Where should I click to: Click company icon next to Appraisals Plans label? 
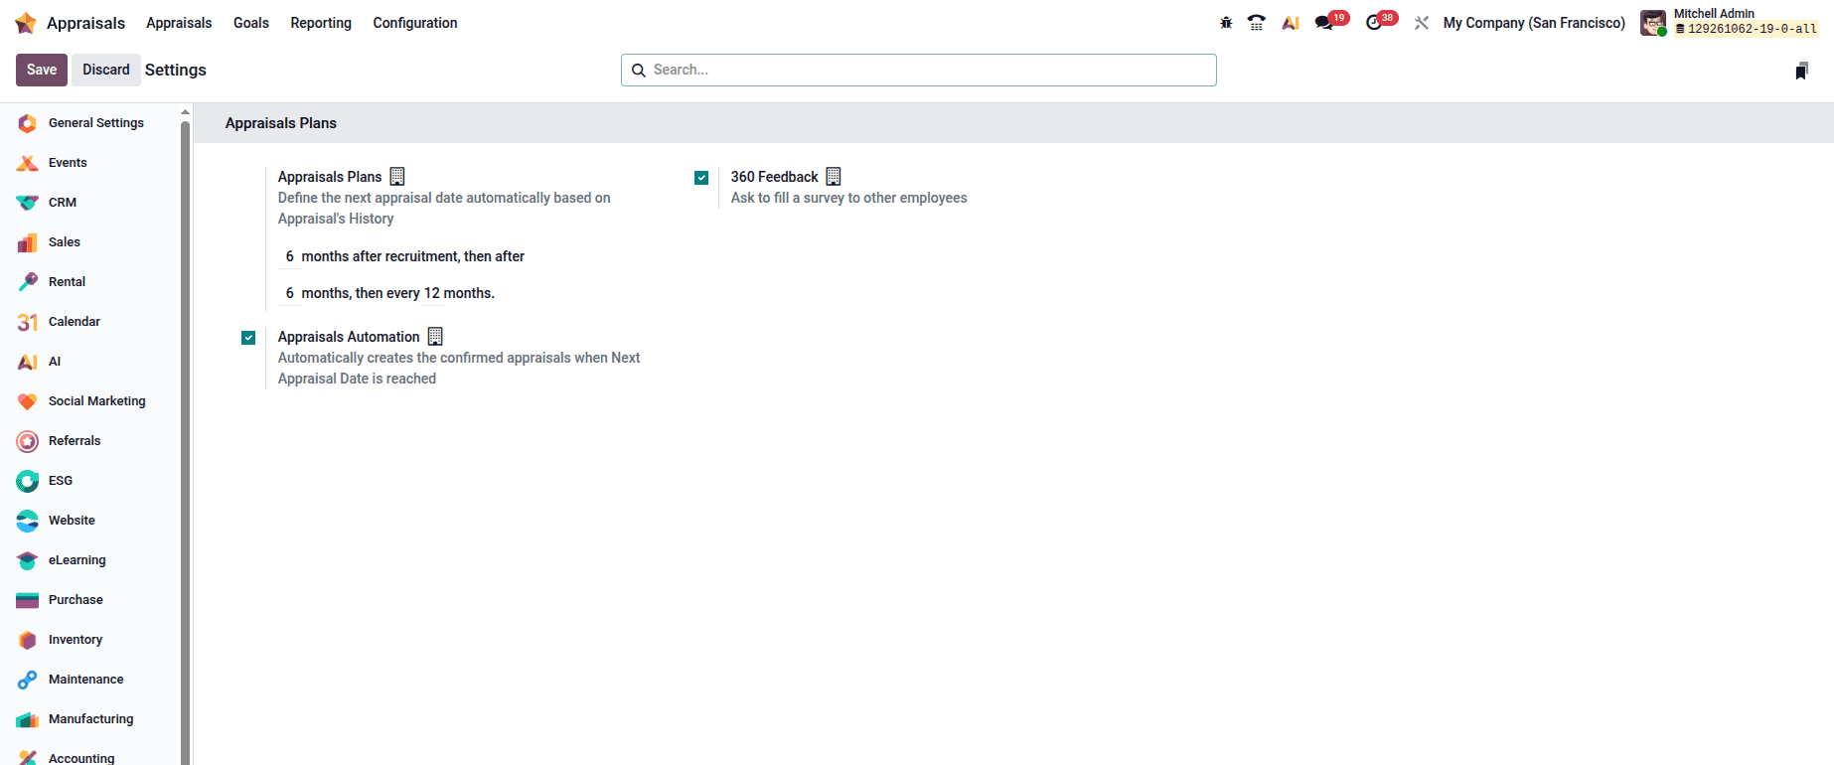tap(397, 177)
